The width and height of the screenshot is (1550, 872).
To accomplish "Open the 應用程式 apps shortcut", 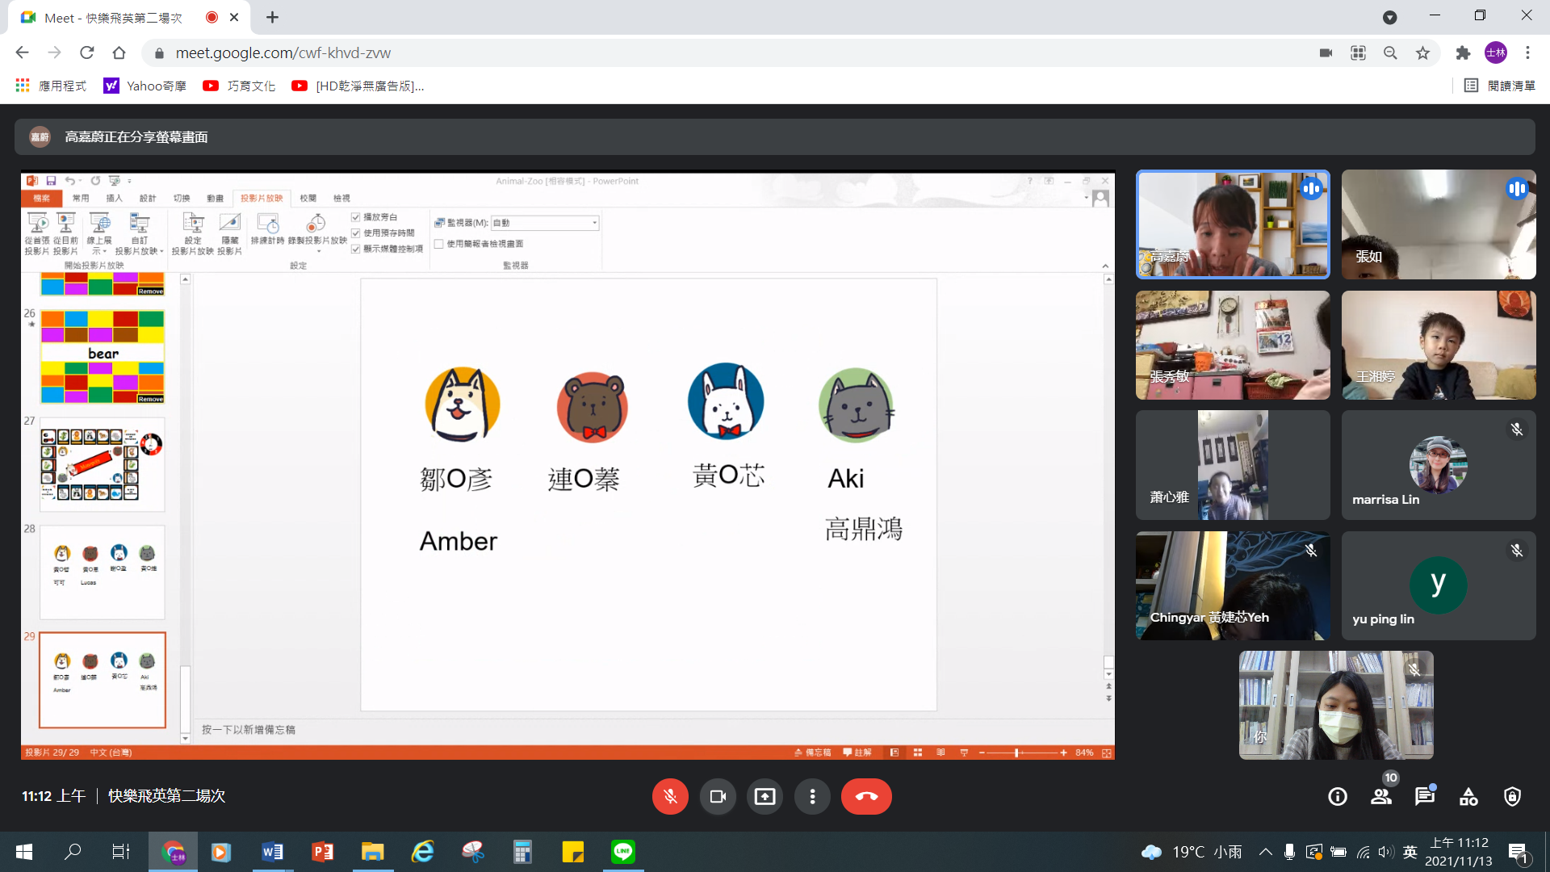I will [51, 86].
